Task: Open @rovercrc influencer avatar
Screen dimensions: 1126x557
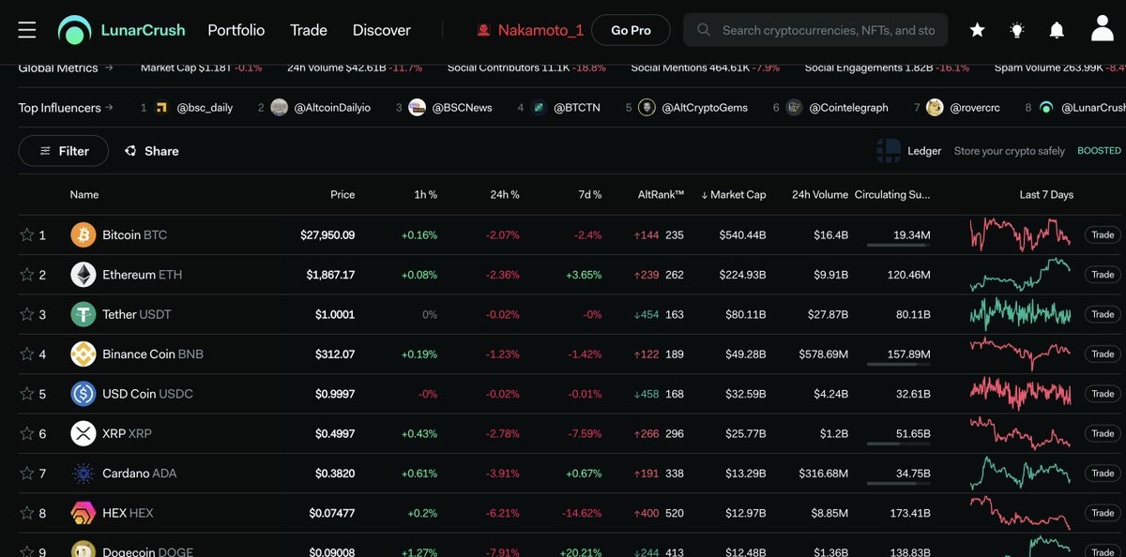Action: tap(935, 108)
